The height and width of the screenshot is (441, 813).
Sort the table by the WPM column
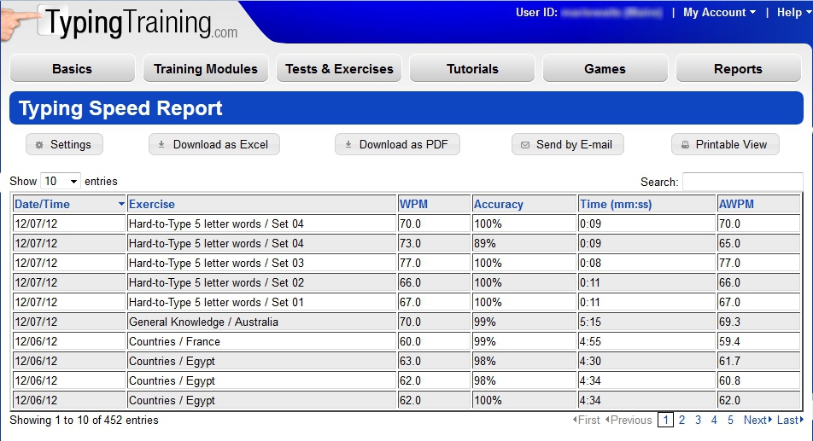(x=410, y=205)
